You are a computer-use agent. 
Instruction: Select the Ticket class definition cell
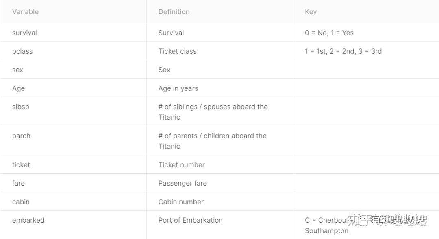tap(177, 51)
